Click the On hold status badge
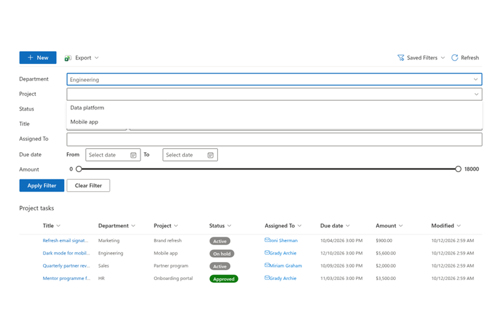Screen dimensions: 500x333 pyautogui.click(x=222, y=253)
